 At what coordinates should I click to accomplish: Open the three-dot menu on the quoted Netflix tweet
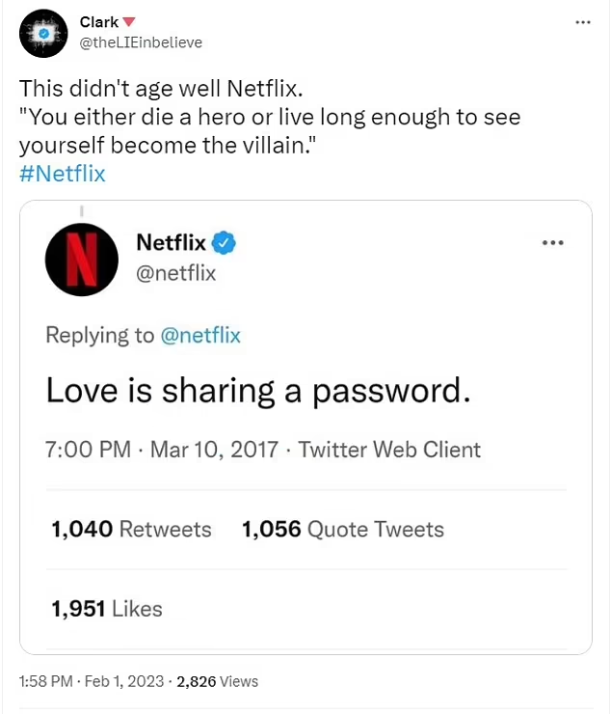(x=552, y=242)
